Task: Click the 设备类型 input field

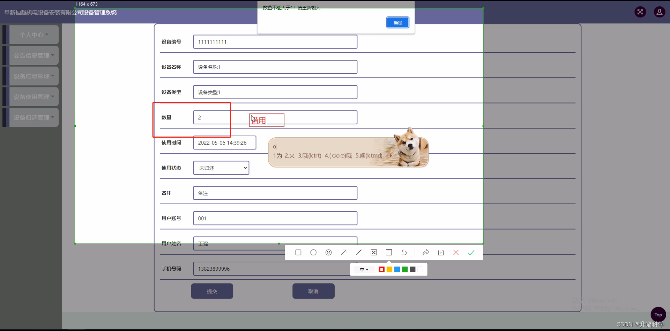Action: 275,92
